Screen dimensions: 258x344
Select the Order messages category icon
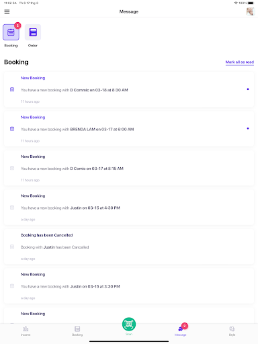[33, 32]
